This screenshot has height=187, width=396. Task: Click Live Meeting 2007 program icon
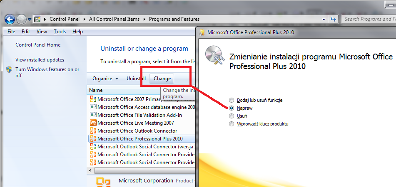[x=93, y=123]
